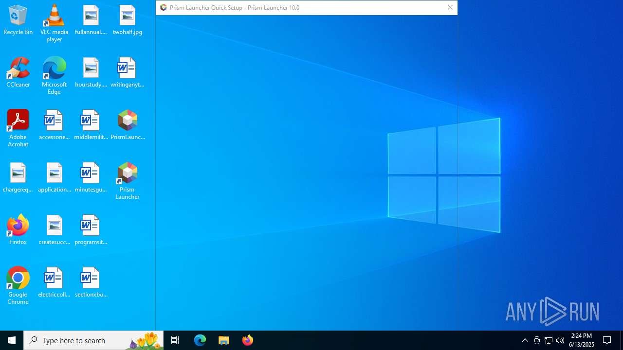Select the programsit Word document
Image resolution: width=623 pixels, height=350 pixels.
[x=91, y=230]
